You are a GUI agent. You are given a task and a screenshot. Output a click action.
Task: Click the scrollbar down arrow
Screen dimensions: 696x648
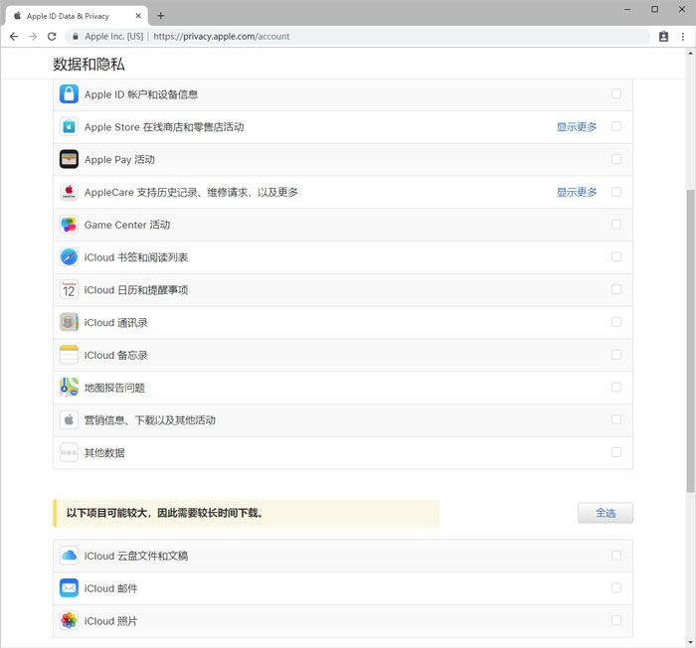click(690, 642)
